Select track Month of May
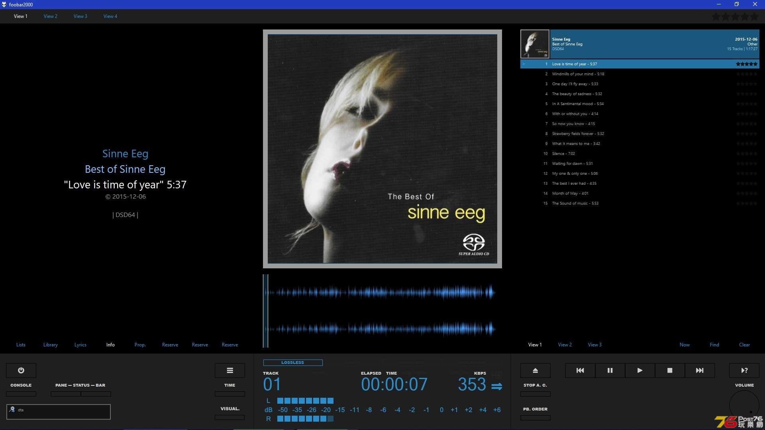Viewport: 765px width, 430px height. click(640, 193)
